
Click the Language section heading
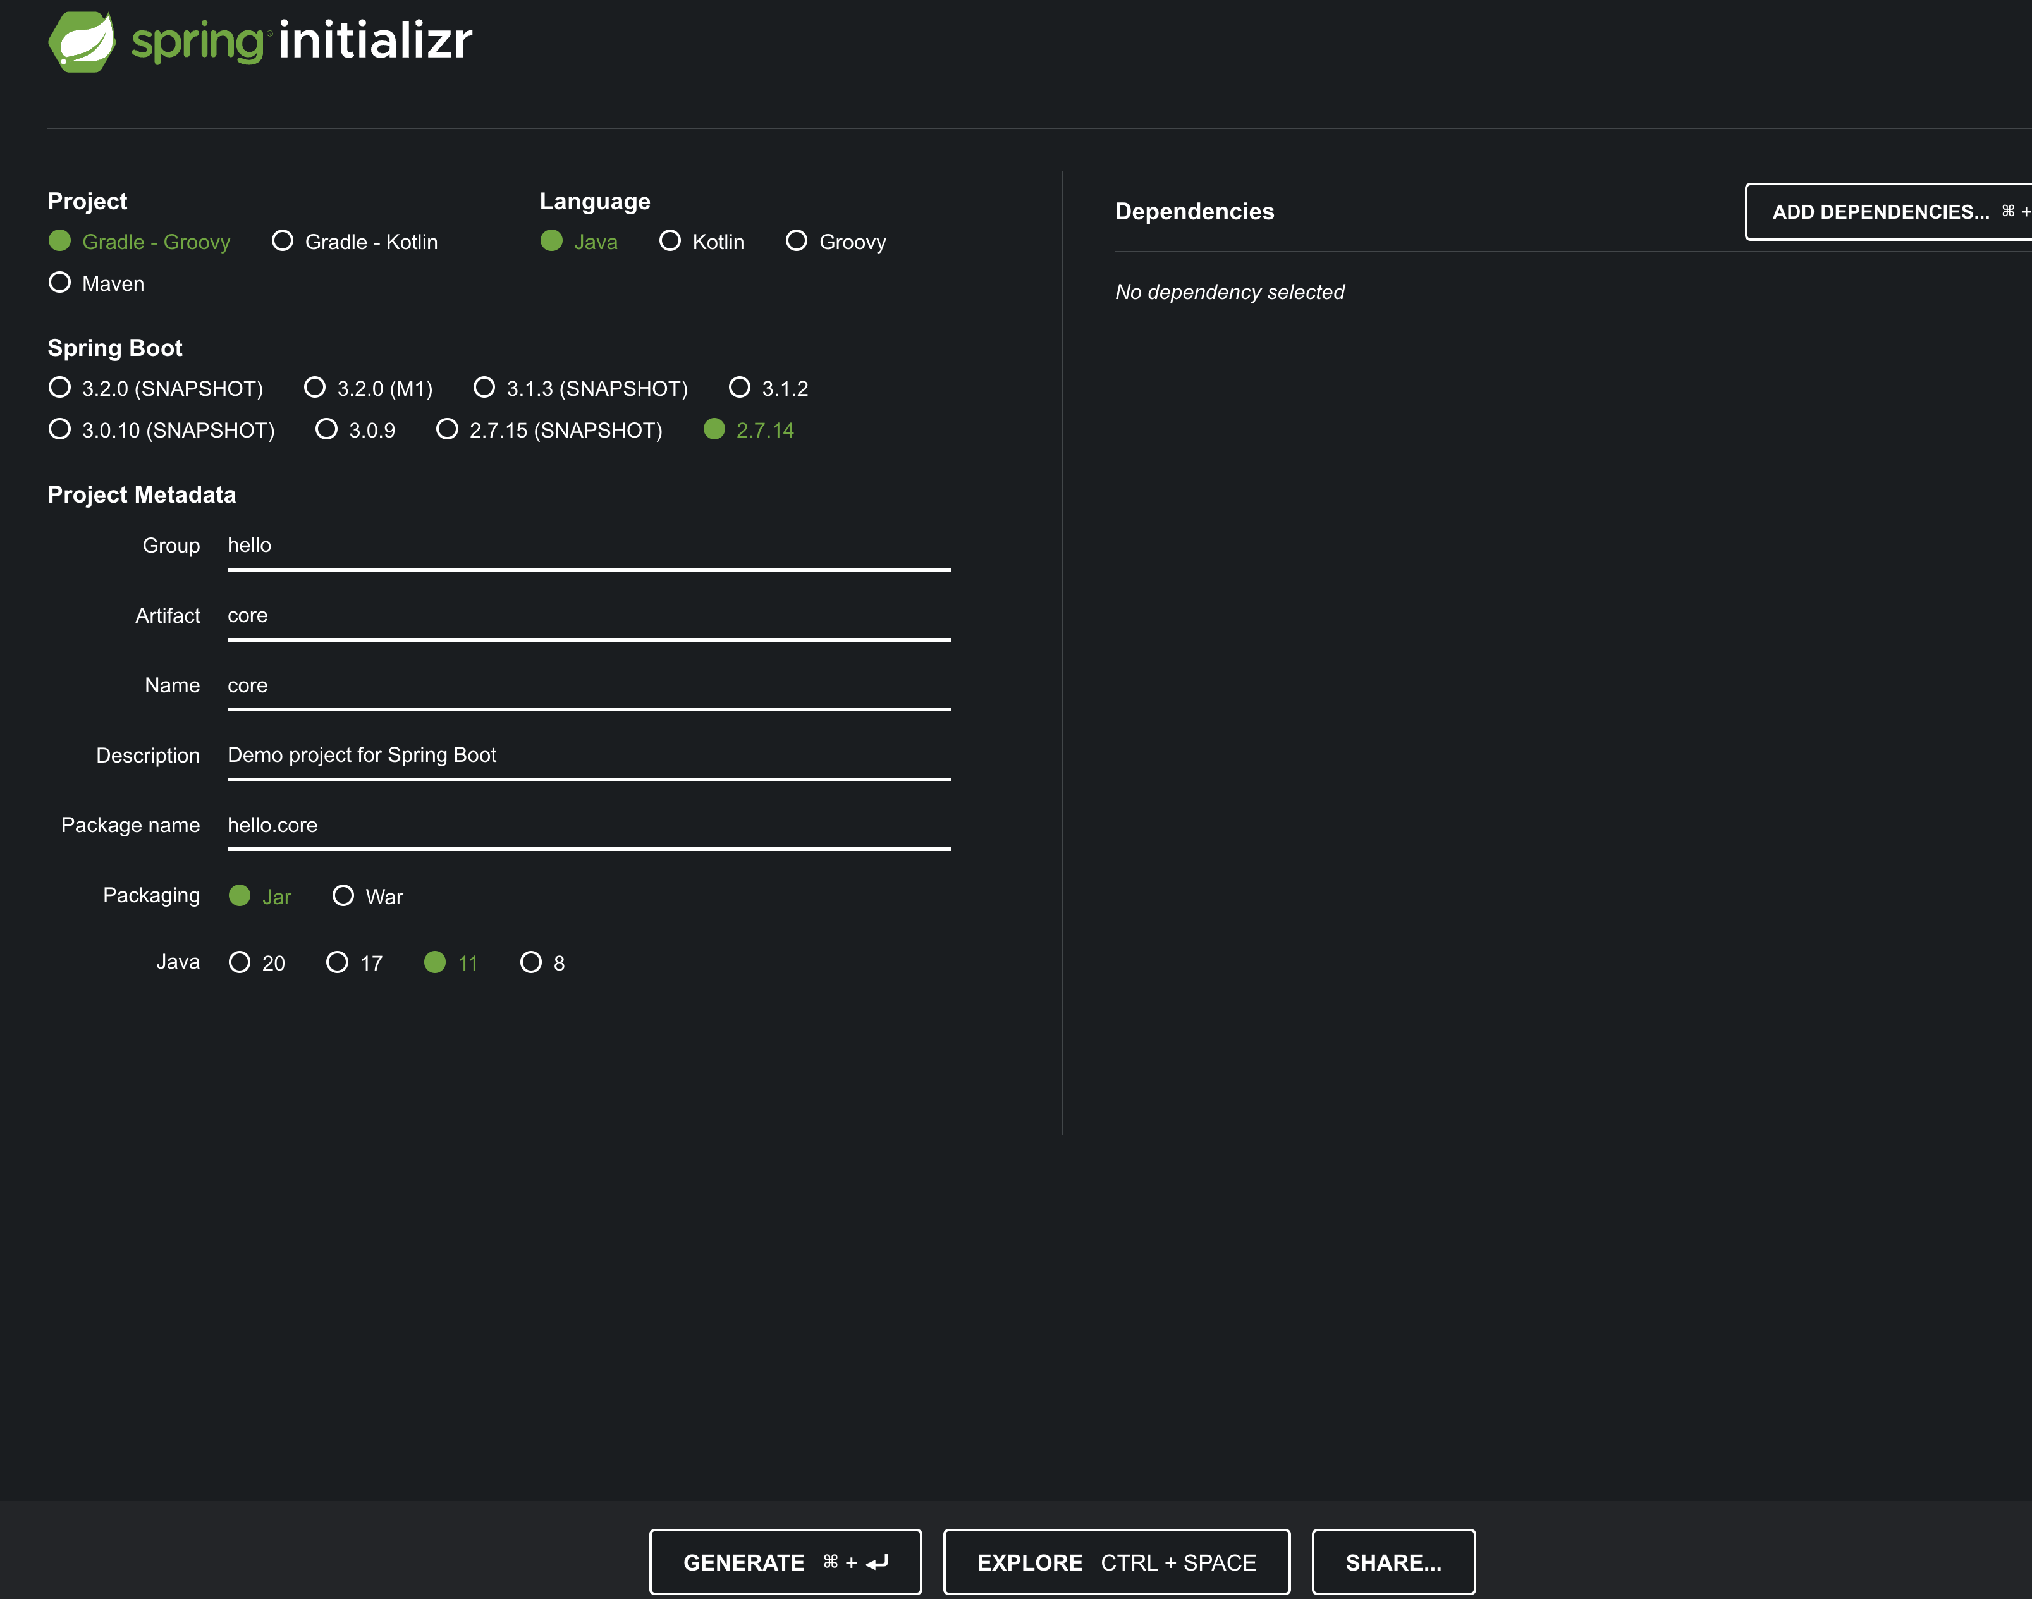coord(596,201)
